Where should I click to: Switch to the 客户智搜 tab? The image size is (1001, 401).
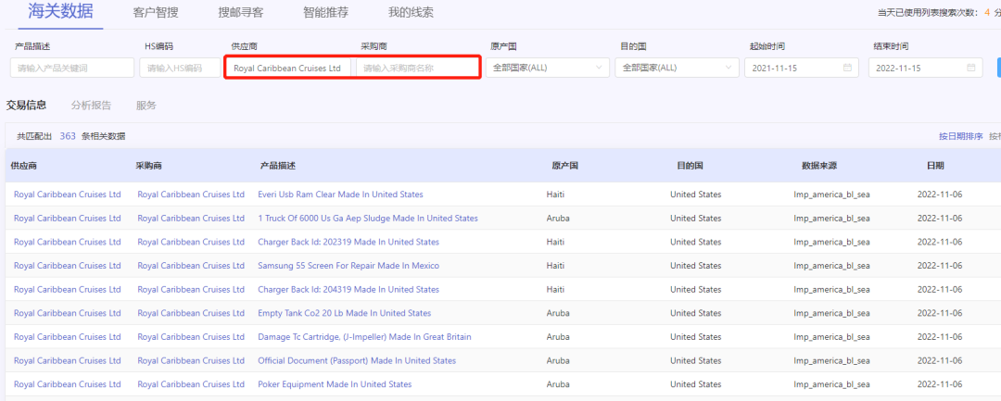[x=154, y=13]
